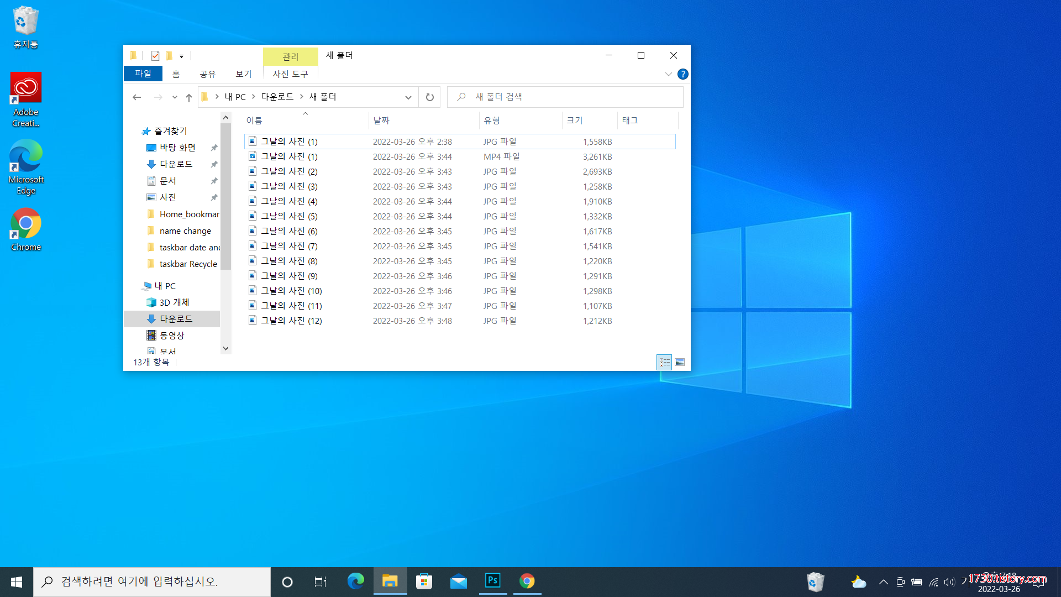Click the back navigation arrow

pyautogui.click(x=137, y=97)
